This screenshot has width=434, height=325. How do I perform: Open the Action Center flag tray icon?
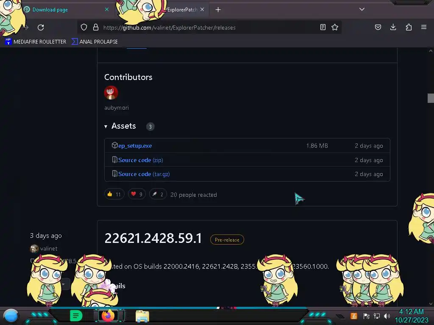pos(366,316)
